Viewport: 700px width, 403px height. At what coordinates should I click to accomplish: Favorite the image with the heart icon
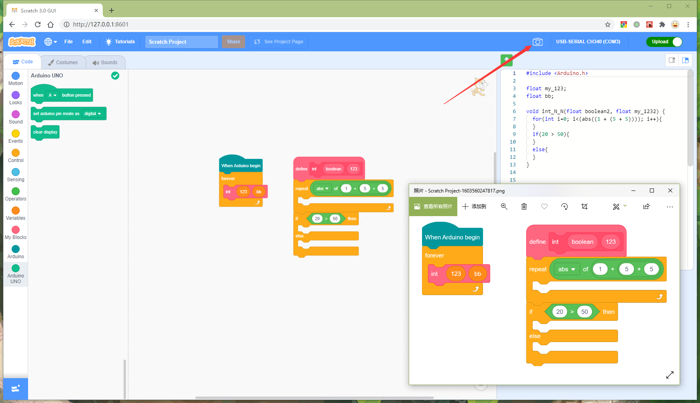(544, 207)
